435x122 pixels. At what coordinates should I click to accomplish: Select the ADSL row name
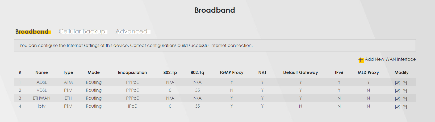[x=42, y=82]
